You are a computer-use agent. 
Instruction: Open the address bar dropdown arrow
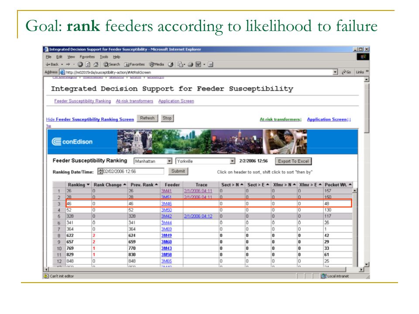[x=335, y=72]
